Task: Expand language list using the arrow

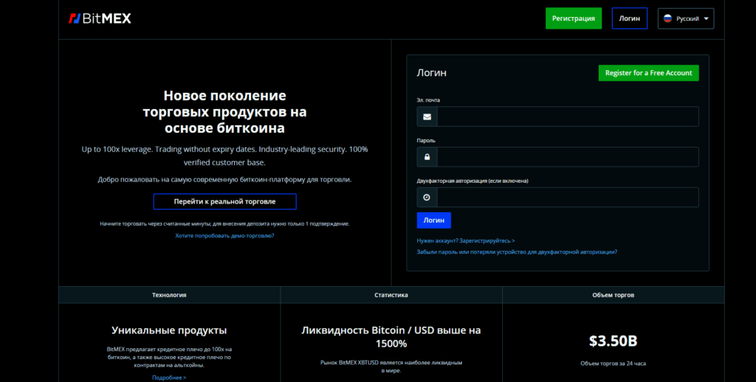Action: tap(707, 19)
